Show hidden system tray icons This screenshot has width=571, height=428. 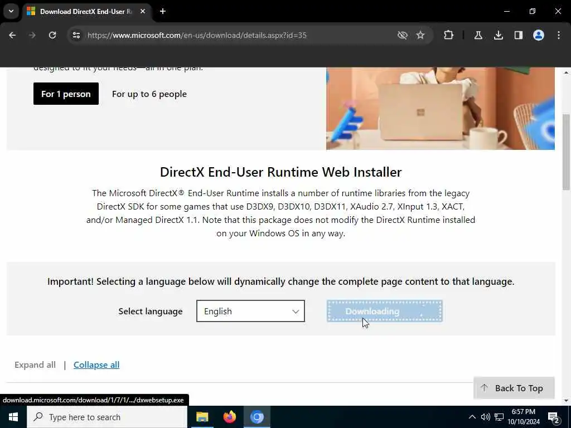point(472,417)
